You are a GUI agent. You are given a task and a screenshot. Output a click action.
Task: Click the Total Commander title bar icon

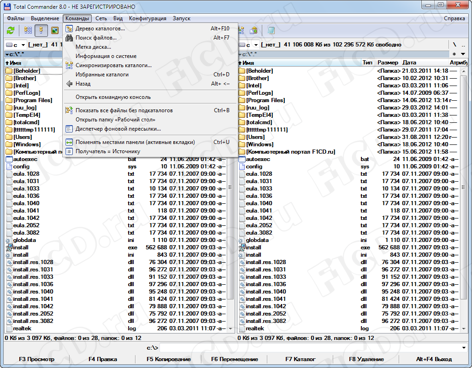7,6
